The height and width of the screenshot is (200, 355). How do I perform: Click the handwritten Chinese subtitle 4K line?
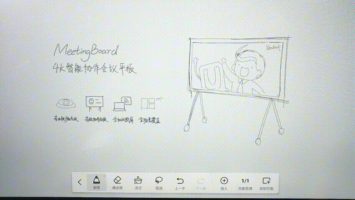point(95,69)
